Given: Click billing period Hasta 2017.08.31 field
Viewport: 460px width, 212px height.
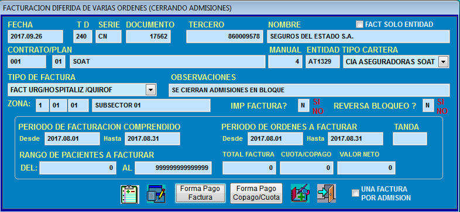Looking at the screenshot, I should pos(152,138).
